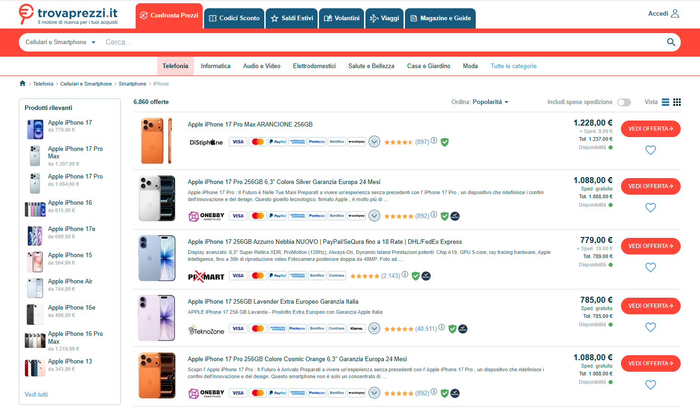Click orange iPhone 17 Pro Max product thumbnail
The height and width of the screenshot is (409, 700).
pos(156,141)
